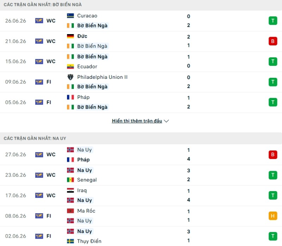282x246 pixels.
Task: Click the WC competition icon for 26.06.26
Action: pyautogui.click(x=39, y=21)
